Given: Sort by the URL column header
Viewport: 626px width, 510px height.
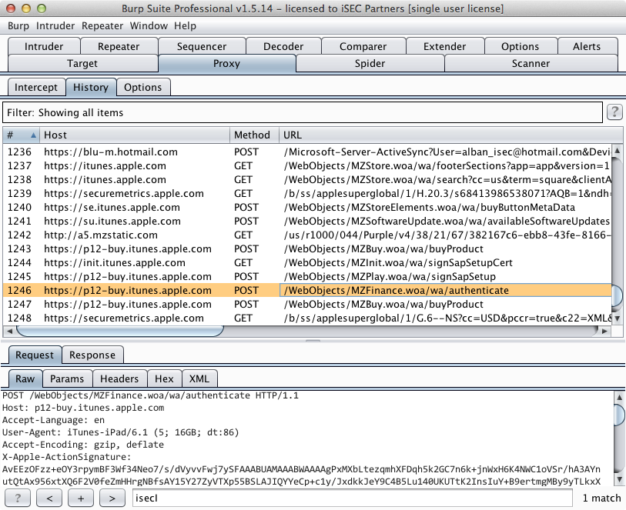Looking at the screenshot, I should [450, 135].
